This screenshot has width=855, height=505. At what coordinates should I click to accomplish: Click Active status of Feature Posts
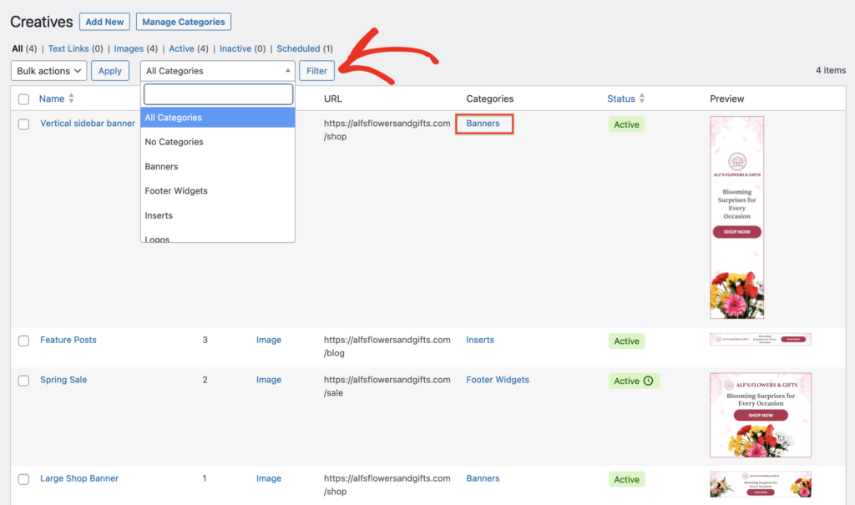(x=626, y=341)
